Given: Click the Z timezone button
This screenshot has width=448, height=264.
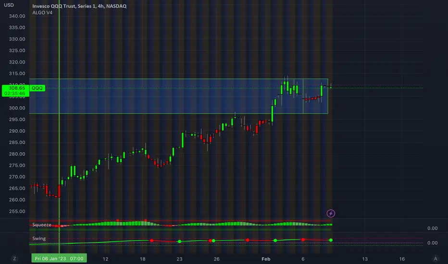Looking at the screenshot, I should (x=14, y=259).
